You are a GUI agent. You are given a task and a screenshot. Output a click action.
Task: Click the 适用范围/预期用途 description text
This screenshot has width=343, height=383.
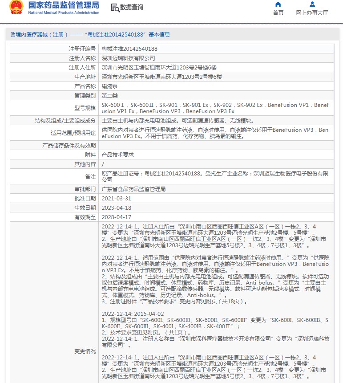pos(215,133)
